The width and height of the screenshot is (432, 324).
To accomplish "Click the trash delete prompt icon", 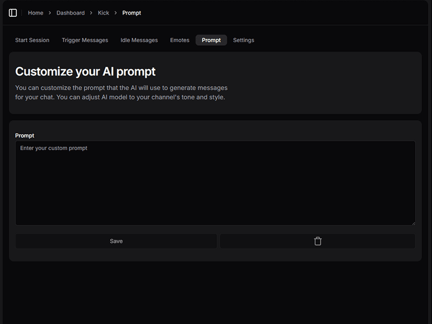I will pos(318,241).
